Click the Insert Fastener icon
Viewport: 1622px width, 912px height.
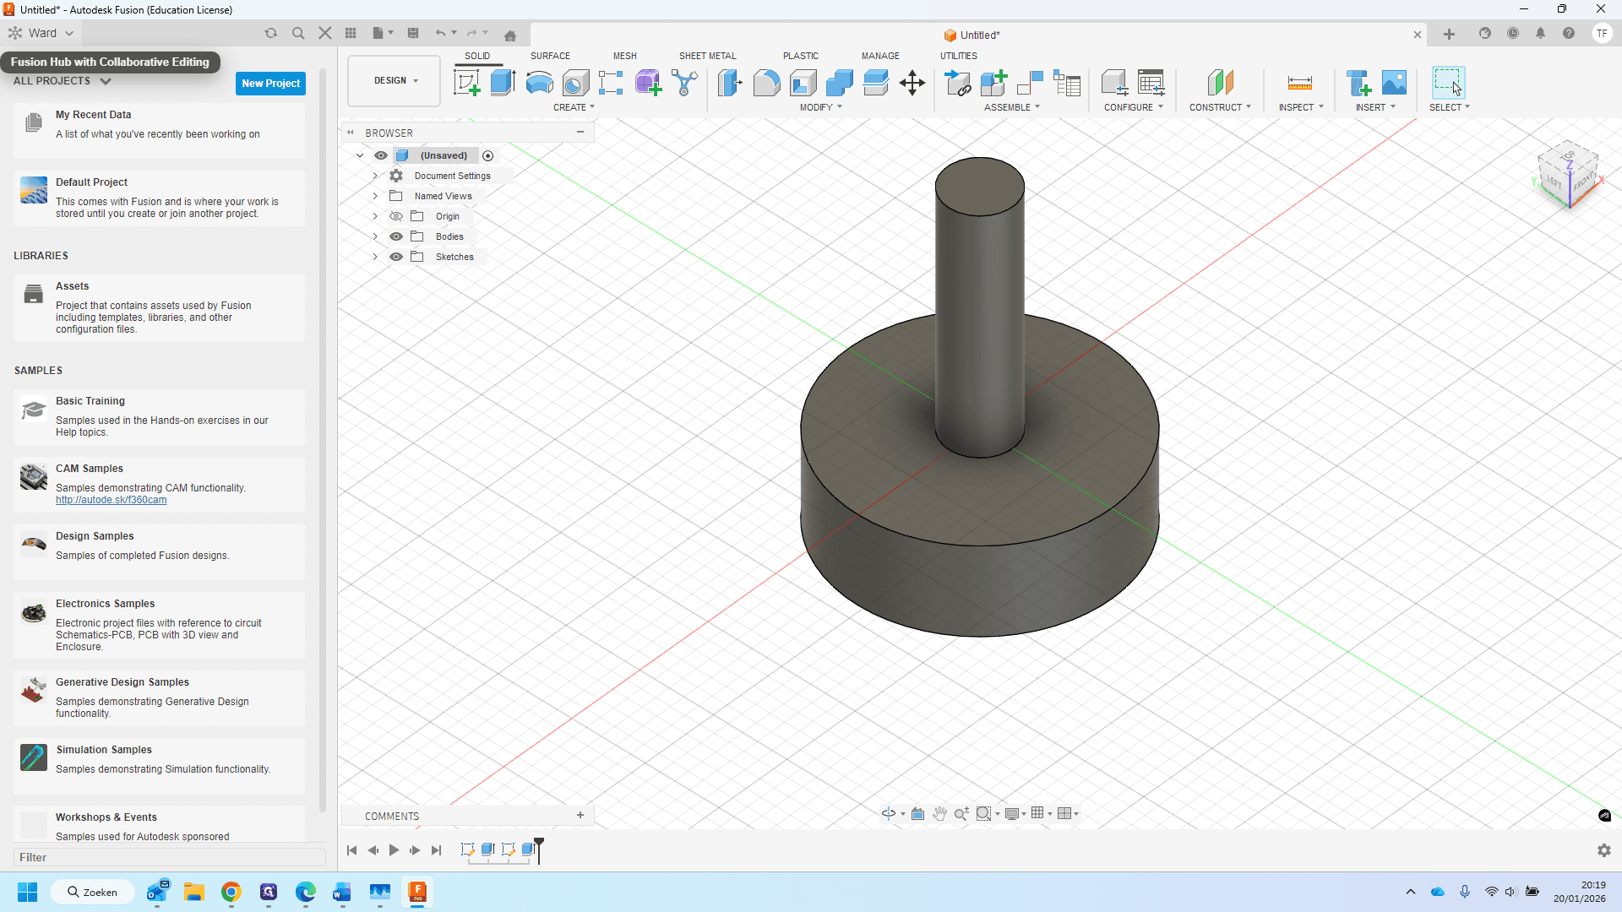(x=1358, y=83)
